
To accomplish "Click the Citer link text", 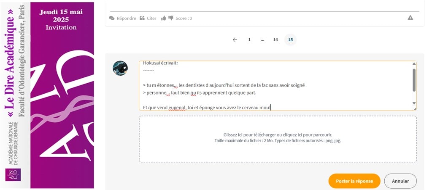I will click(151, 18).
